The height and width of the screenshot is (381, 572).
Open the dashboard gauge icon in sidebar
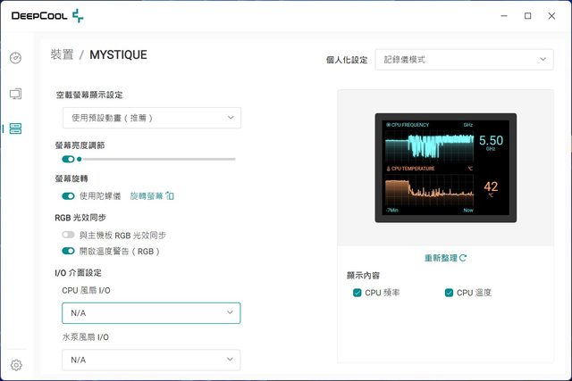click(15, 58)
